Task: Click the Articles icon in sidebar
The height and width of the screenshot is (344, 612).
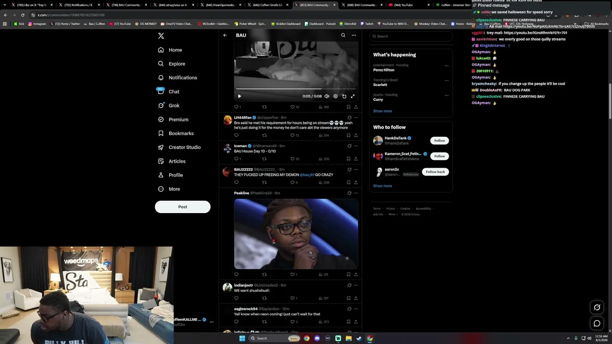Action: click(161, 161)
